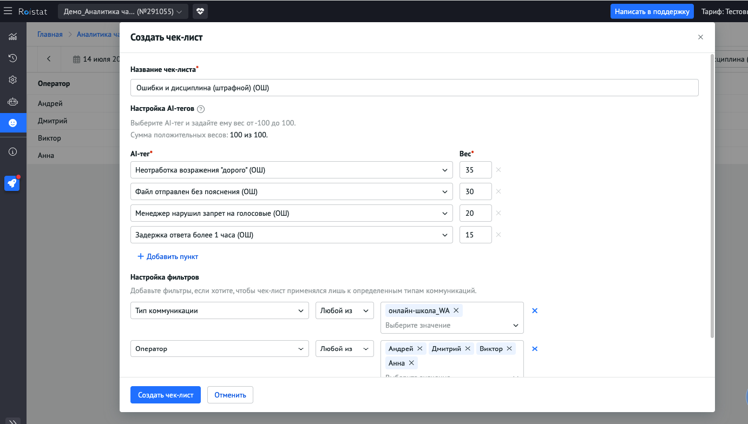Click the Создать чек-лист button
The width and height of the screenshot is (748, 424).
tap(166, 395)
